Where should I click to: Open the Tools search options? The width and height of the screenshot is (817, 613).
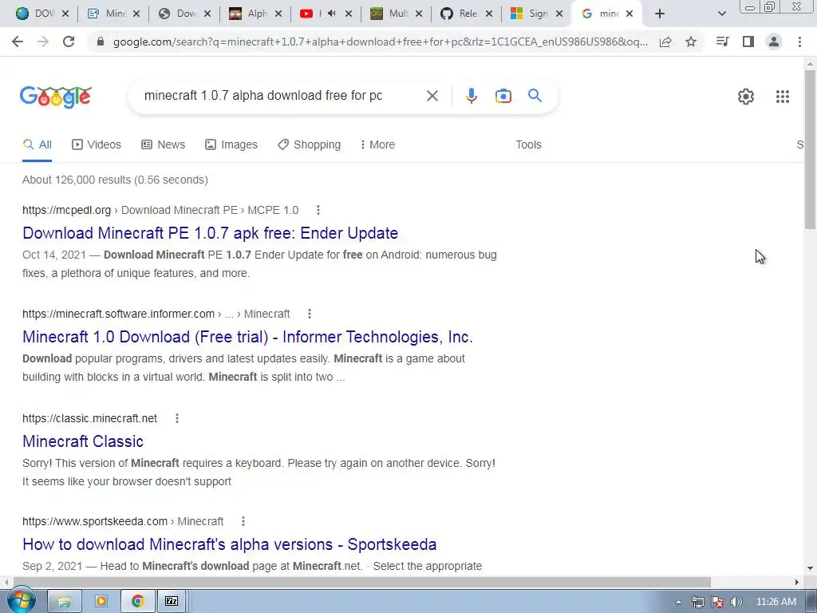pos(528,144)
